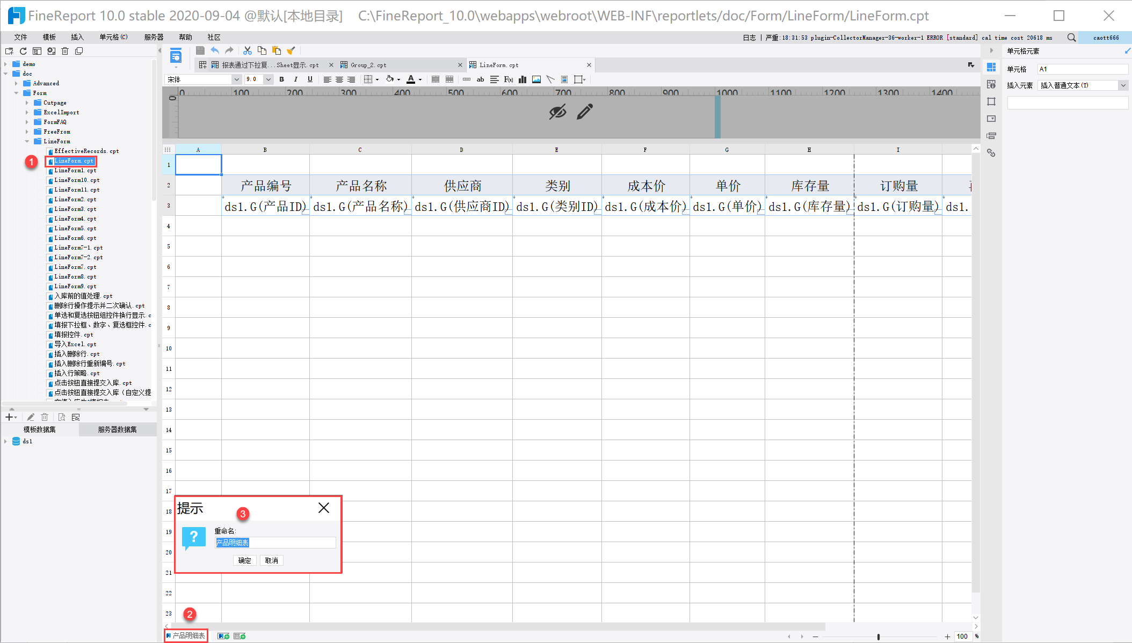Toggle bold formatting

click(x=281, y=79)
